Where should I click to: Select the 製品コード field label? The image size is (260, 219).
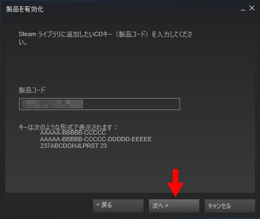click(32, 90)
